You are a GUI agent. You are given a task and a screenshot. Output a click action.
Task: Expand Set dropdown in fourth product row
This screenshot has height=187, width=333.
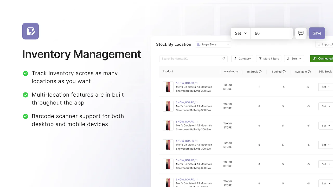326,145
